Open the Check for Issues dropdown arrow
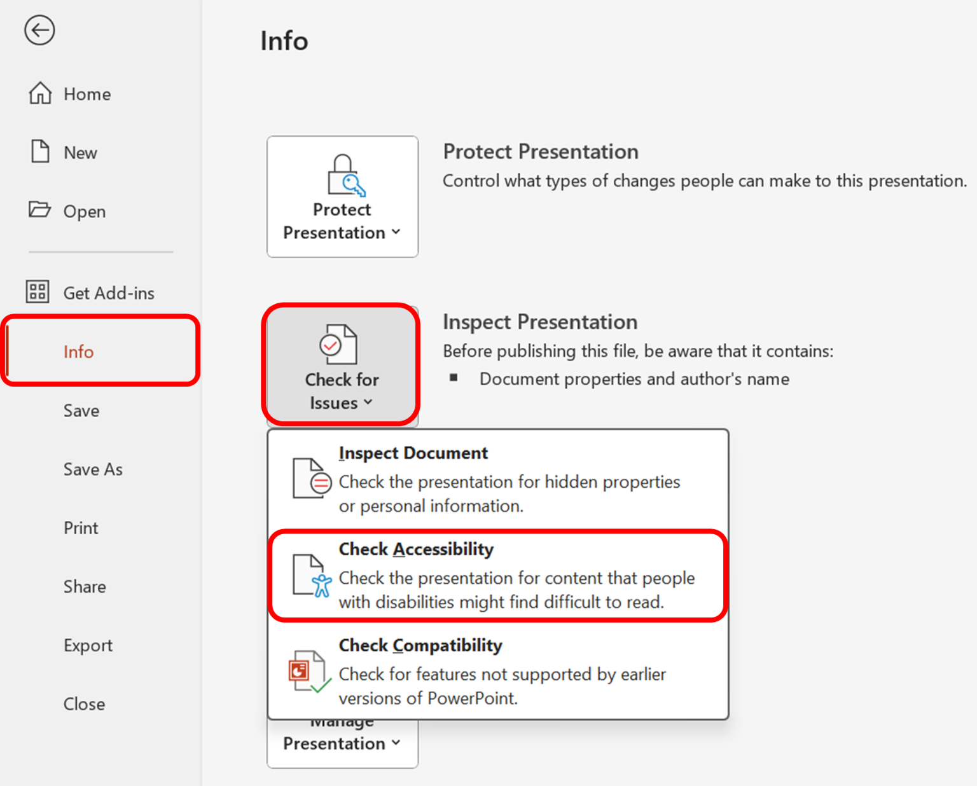Screen dimensions: 977x786 click(369, 402)
